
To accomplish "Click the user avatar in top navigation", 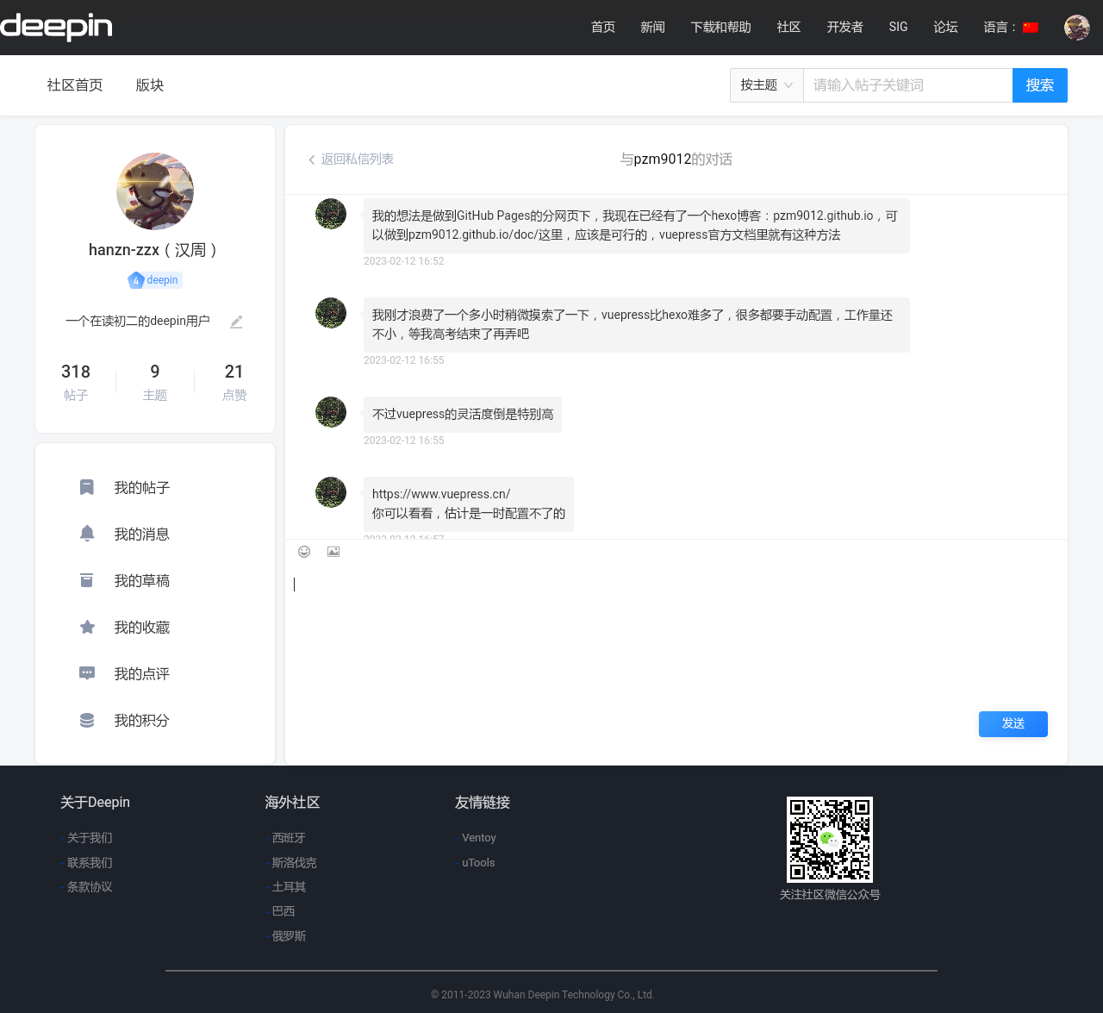I will (x=1075, y=27).
